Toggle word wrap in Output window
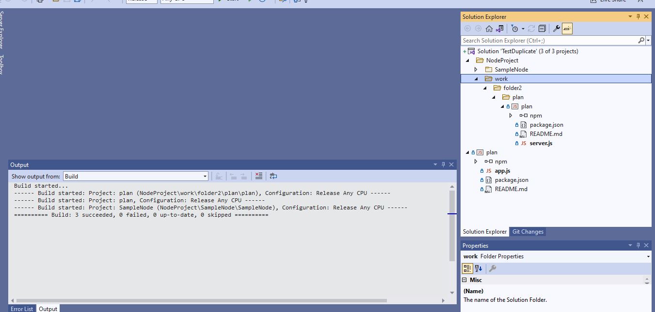The height and width of the screenshot is (312, 655). pos(273,176)
